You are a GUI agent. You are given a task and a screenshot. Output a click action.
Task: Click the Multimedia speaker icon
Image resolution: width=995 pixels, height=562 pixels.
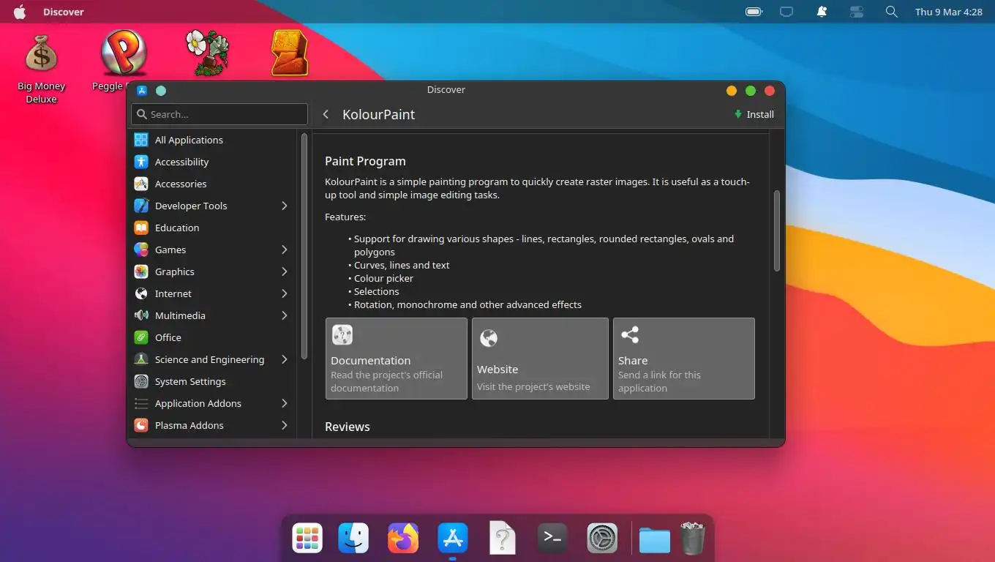141,315
